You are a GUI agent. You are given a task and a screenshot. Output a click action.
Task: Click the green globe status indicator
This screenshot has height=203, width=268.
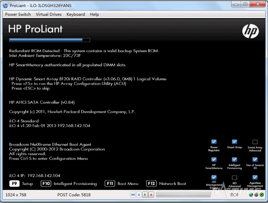coord(251,195)
